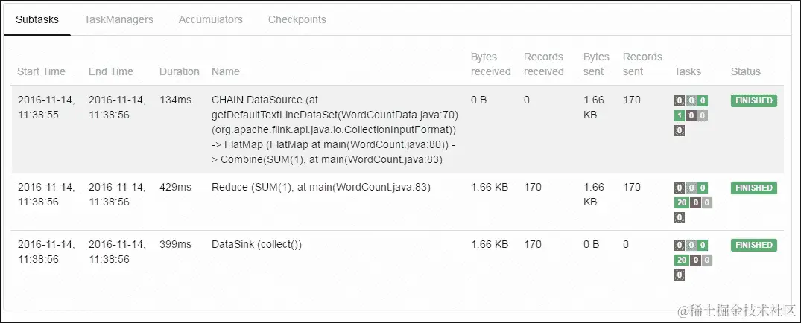Viewport: 801px width, 323px height.
Task: Click 1.66 KB bytes received in DataSink row
Action: [490, 245]
